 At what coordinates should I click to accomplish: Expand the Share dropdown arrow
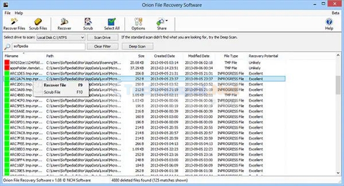[x=167, y=21]
